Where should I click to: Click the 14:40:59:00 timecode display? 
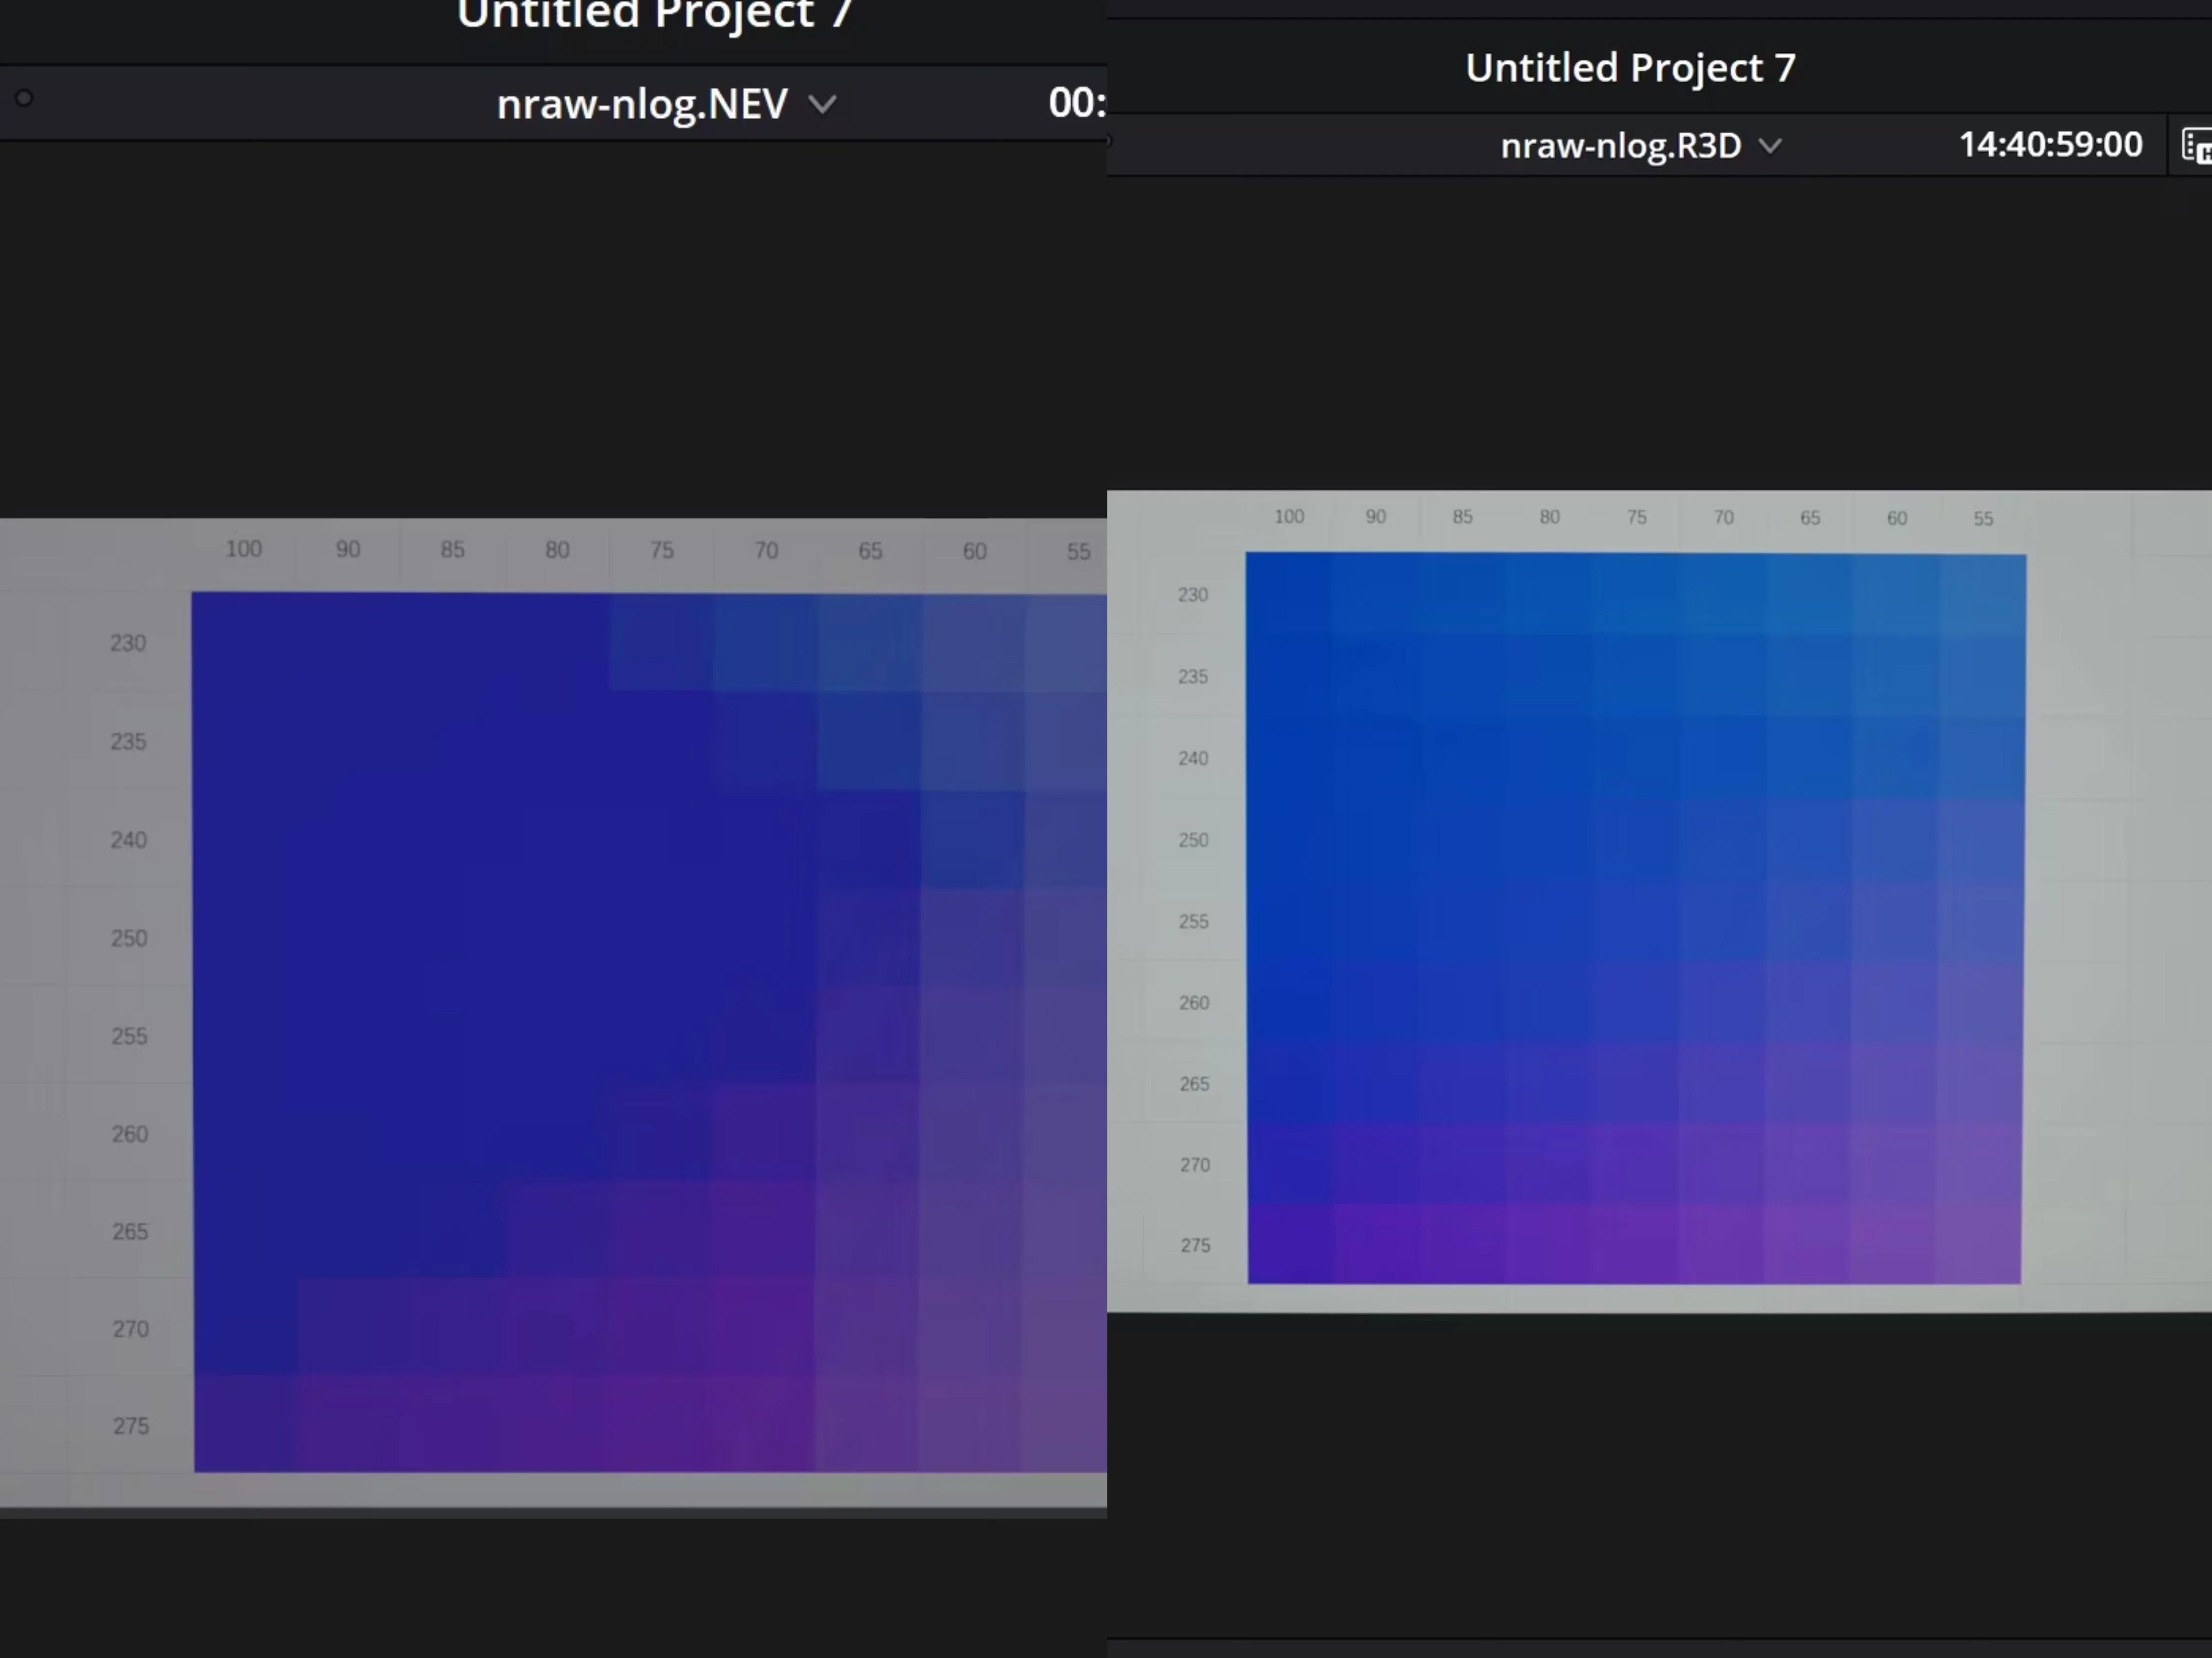(2050, 145)
